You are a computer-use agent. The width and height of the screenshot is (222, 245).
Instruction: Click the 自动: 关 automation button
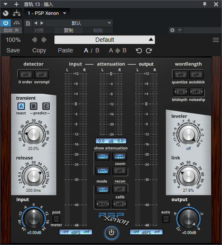pos(11,30)
